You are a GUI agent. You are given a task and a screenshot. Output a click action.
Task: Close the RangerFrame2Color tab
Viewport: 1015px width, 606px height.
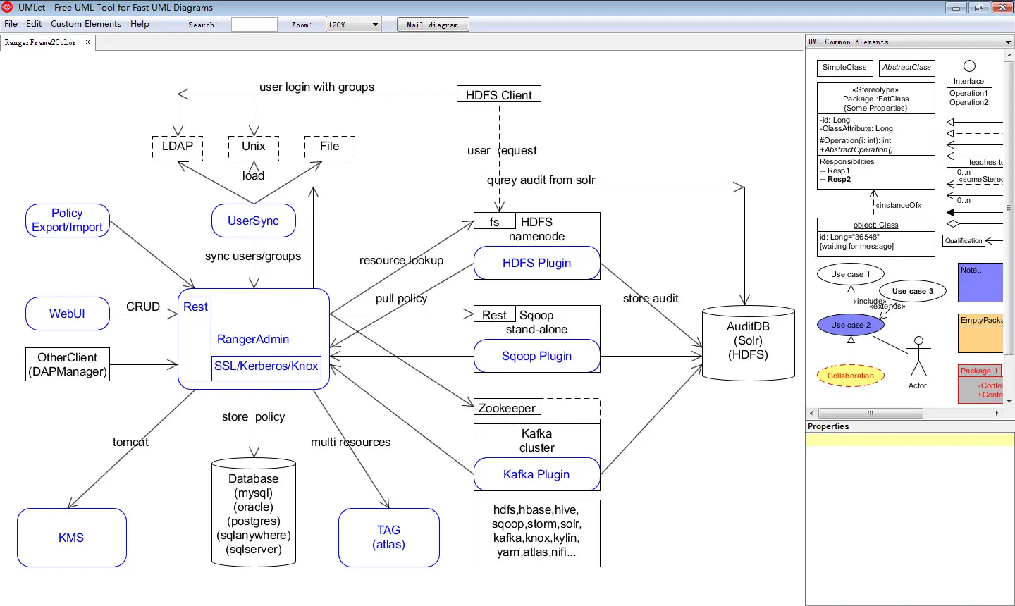pos(88,42)
